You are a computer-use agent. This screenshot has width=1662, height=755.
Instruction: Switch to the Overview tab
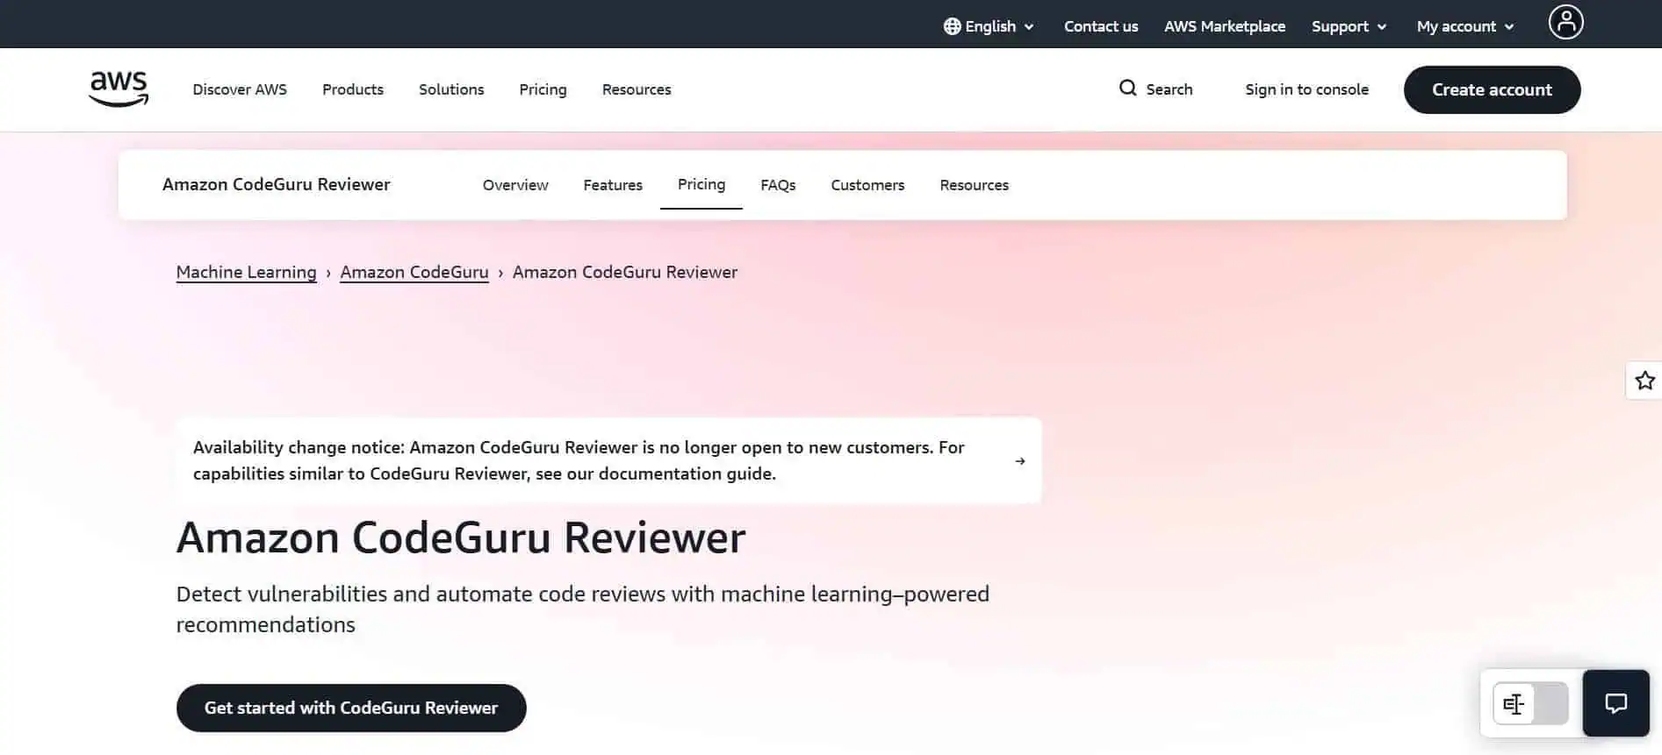[515, 185]
